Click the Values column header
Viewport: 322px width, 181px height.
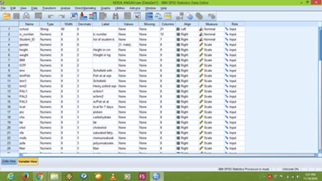pyautogui.click(x=128, y=24)
